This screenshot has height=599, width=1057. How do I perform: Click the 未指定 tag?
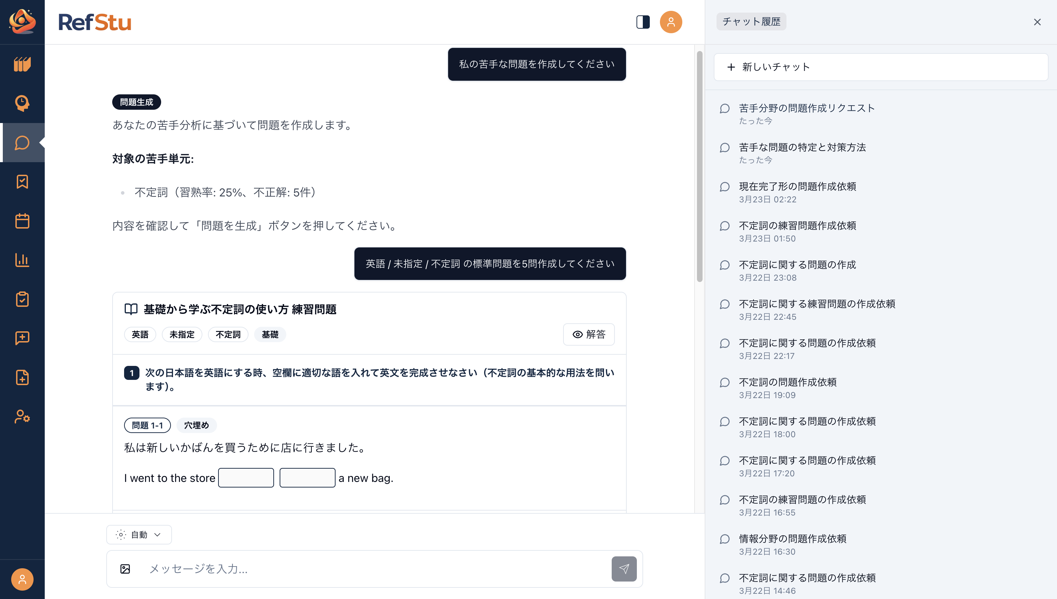tap(182, 334)
